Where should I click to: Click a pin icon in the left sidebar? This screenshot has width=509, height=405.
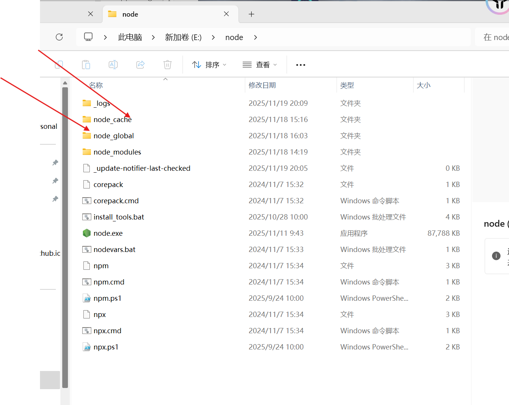click(55, 162)
